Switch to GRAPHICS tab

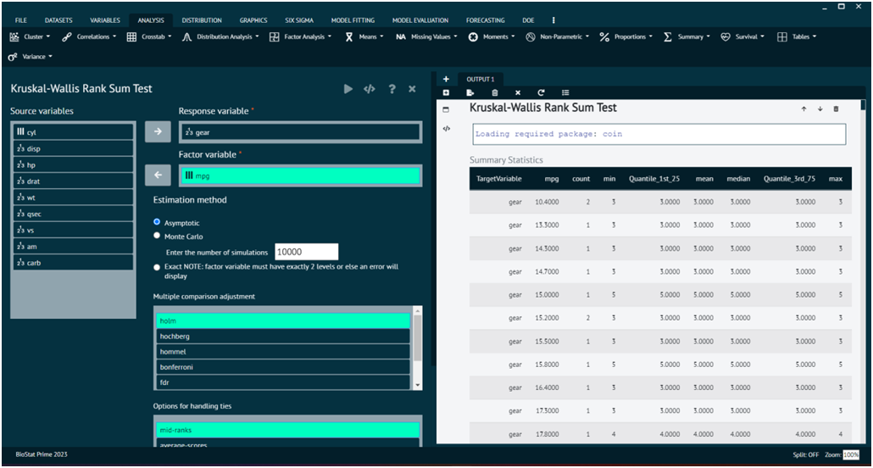coord(253,20)
